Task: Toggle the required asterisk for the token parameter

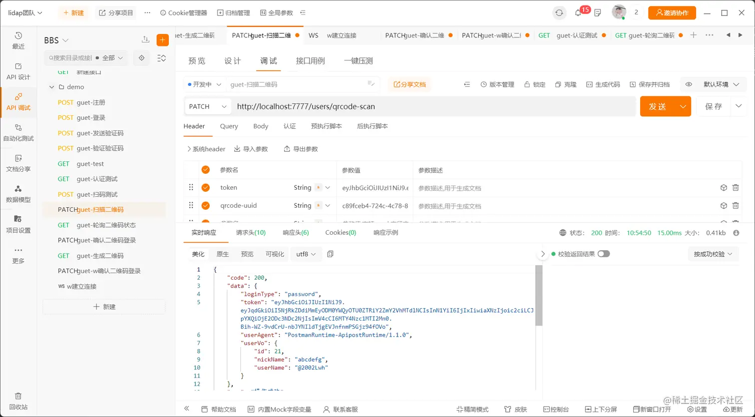Action: (x=318, y=188)
